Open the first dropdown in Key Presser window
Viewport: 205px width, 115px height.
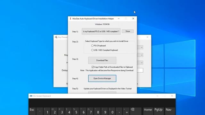click(x=142, y=47)
